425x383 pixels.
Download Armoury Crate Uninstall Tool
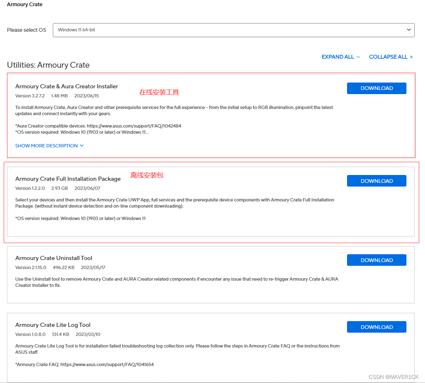click(376, 260)
